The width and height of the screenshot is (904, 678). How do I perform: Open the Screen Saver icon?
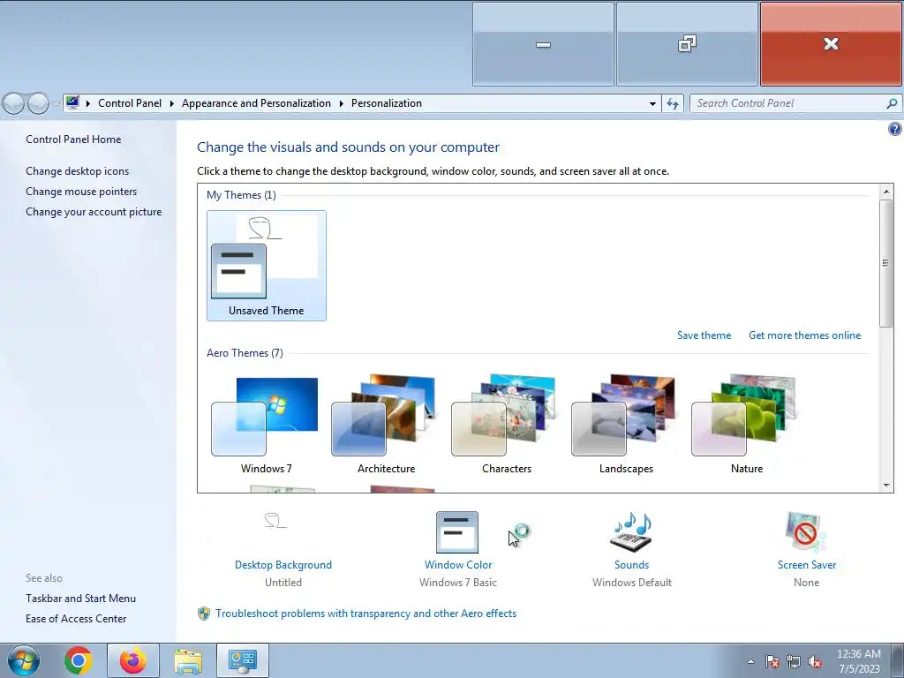point(806,532)
